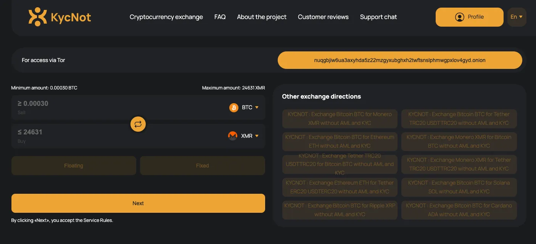Click the Other exchange directions heading
This screenshot has width=536, height=244.
322,97
